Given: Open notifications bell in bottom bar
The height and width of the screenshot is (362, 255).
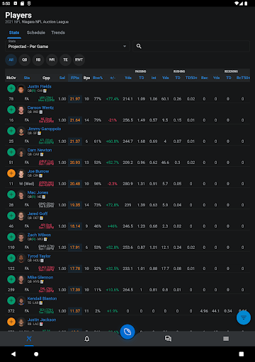Looking at the screenshot, I should click(x=87, y=339).
